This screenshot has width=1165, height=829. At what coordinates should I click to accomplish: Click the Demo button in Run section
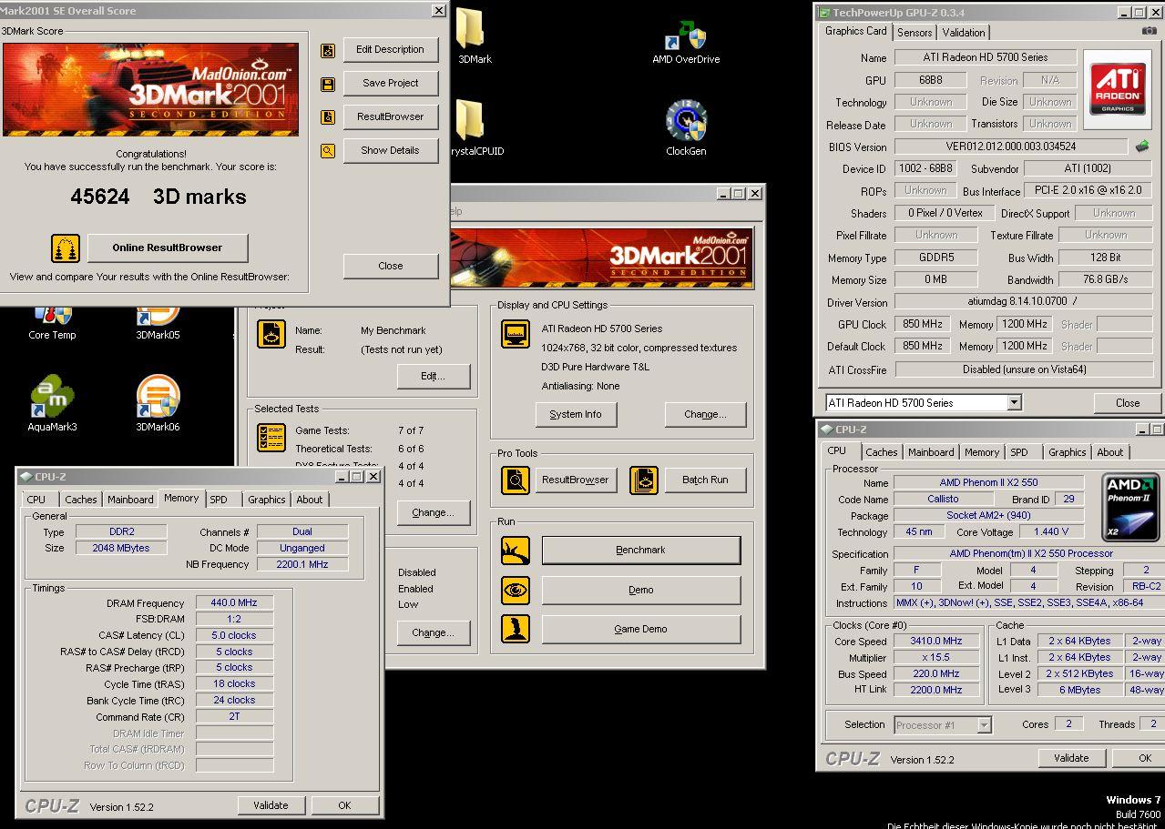[641, 590]
